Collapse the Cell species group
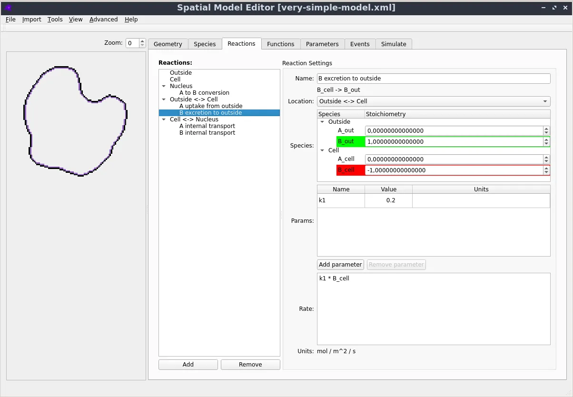573x397 pixels. tap(323, 150)
